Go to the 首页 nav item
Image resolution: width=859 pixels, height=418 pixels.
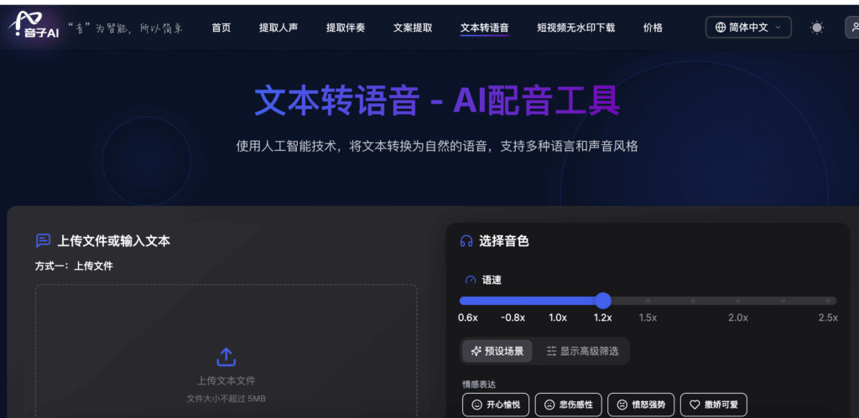tap(221, 28)
